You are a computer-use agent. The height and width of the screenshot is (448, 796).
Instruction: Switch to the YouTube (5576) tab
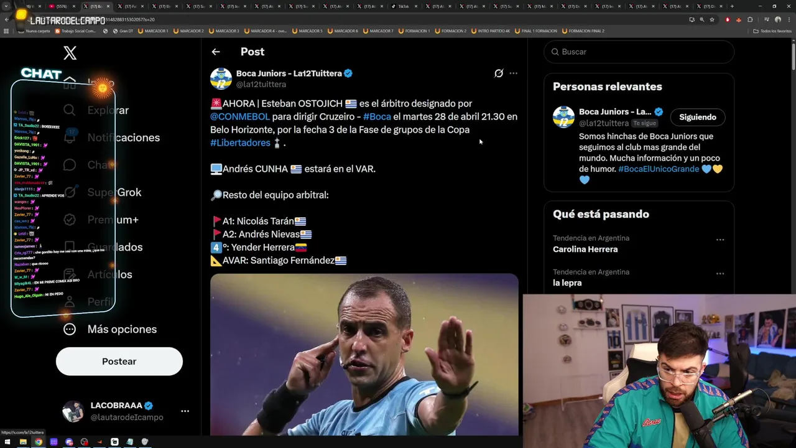pyautogui.click(x=63, y=6)
